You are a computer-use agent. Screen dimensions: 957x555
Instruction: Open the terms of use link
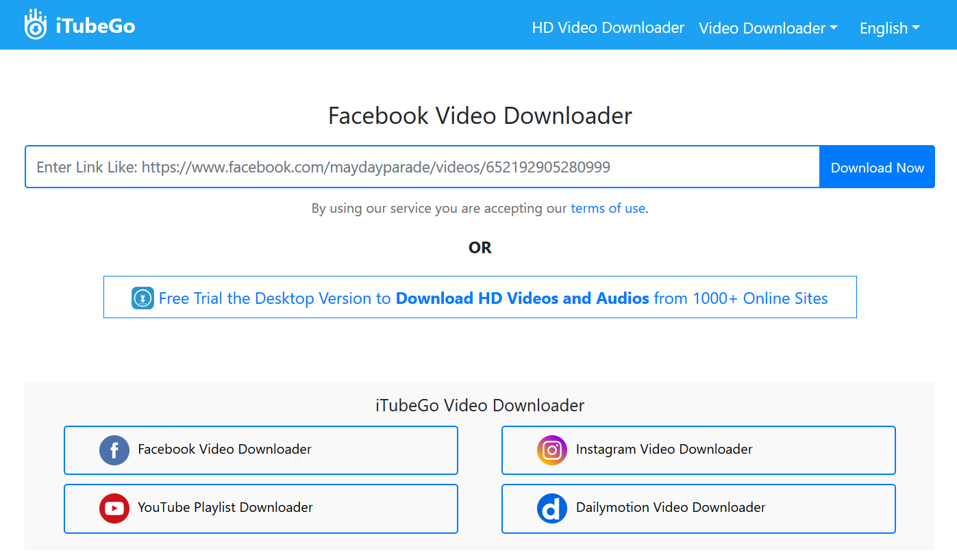[x=608, y=208]
